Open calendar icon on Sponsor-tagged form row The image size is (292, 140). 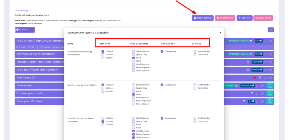click(x=248, y=62)
